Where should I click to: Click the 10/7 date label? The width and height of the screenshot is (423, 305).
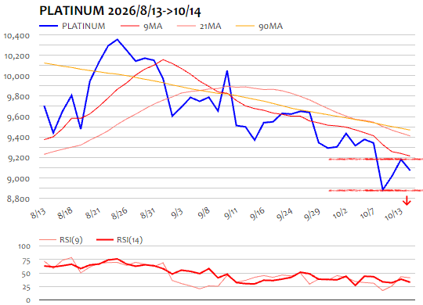(x=367, y=213)
